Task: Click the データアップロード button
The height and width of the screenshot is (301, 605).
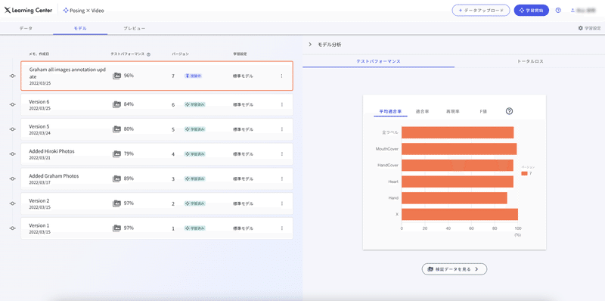Action: pos(481,11)
